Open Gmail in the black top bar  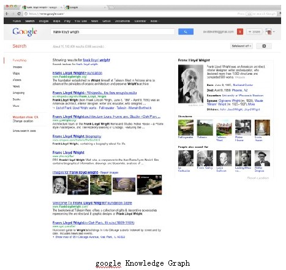tap(107, 21)
